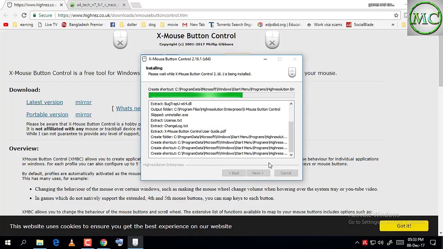
Task: Launch Microsoft Edge from the taskbar
Action: coord(56,243)
